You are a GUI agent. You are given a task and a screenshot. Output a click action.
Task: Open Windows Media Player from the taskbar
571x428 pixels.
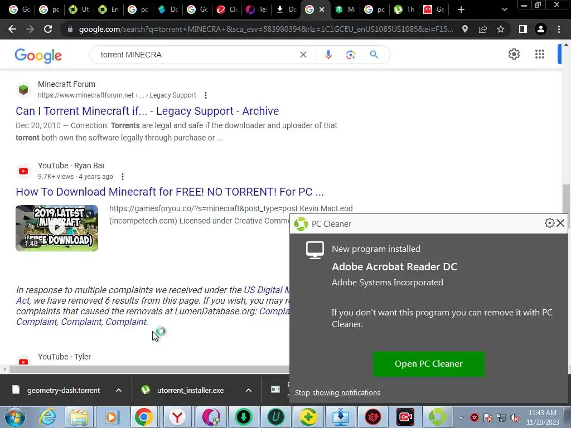(x=112, y=417)
